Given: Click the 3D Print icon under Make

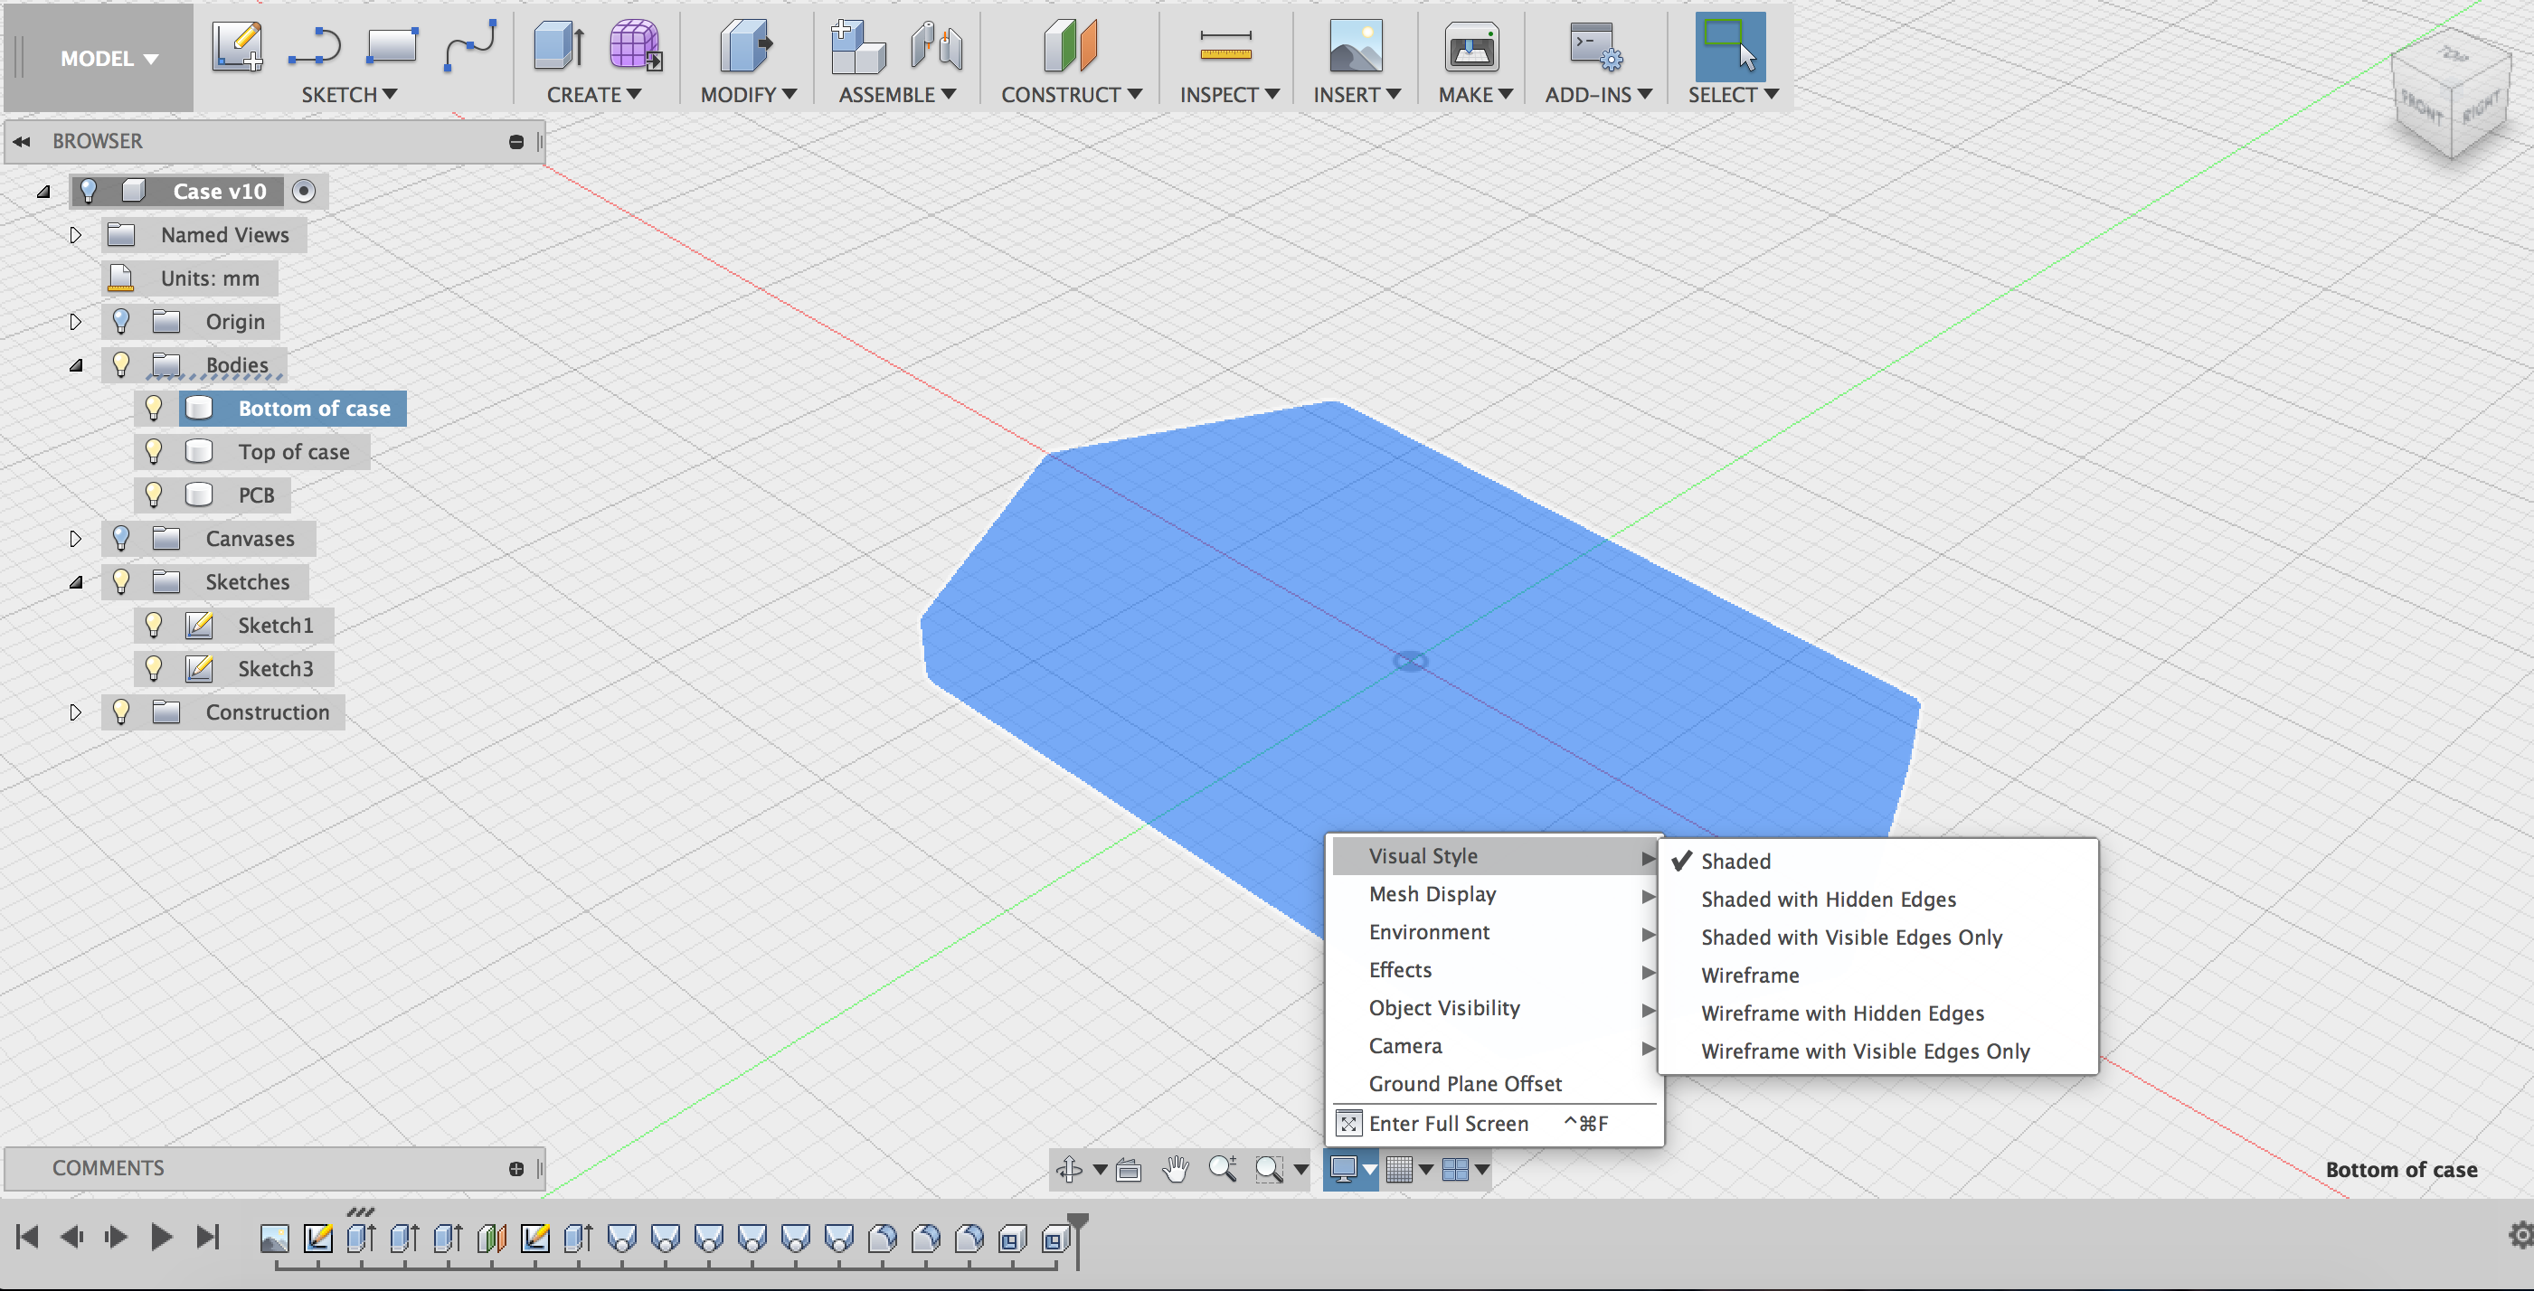Looking at the screenshot, I should 1470,46.
